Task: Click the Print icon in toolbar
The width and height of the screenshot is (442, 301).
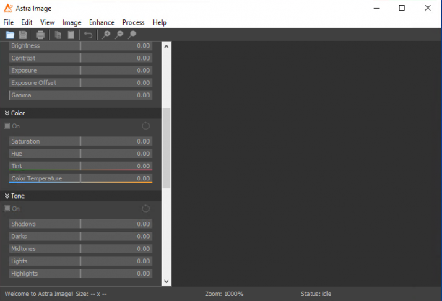Action: tap(40, 35)
